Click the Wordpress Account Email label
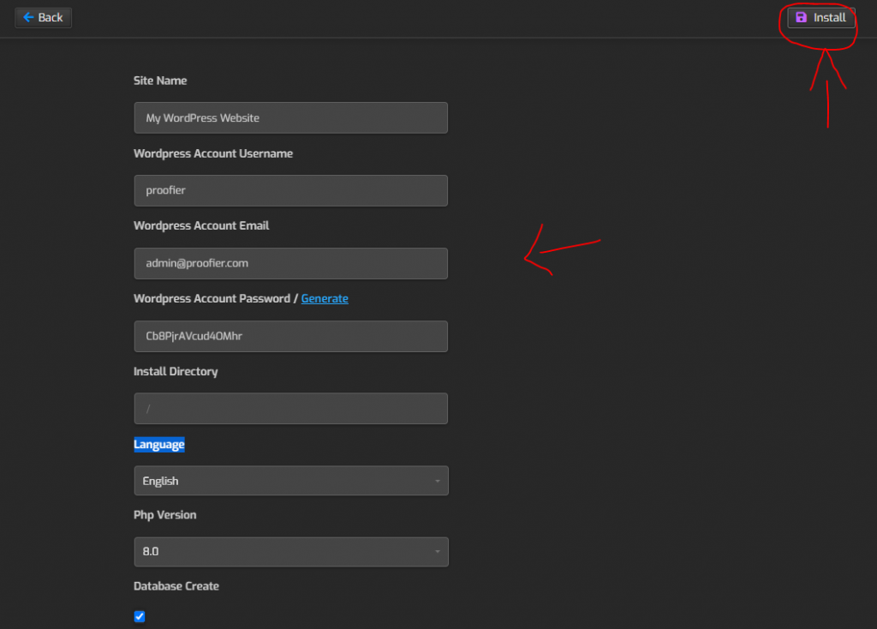 click(201, 225)
